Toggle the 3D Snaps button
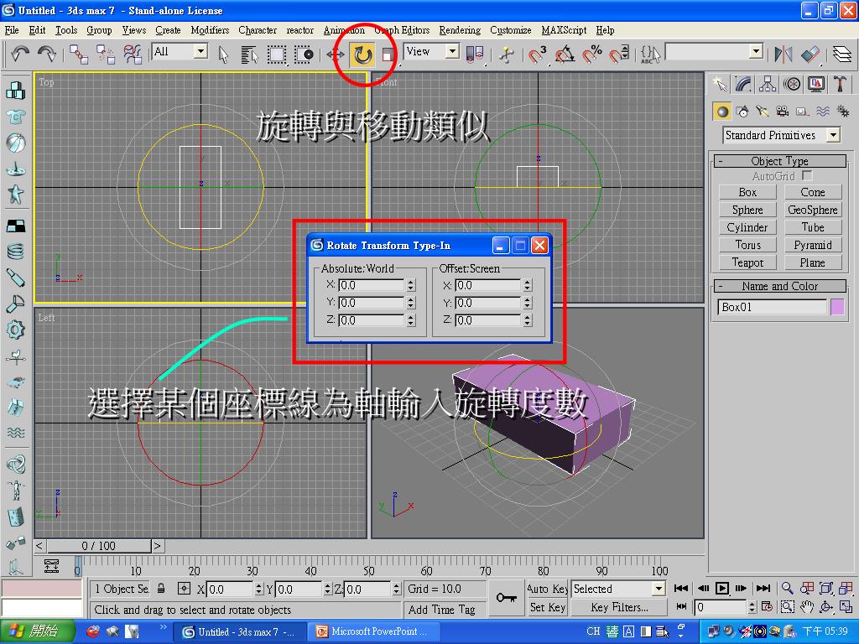859x644 pixels. point(538,55)
